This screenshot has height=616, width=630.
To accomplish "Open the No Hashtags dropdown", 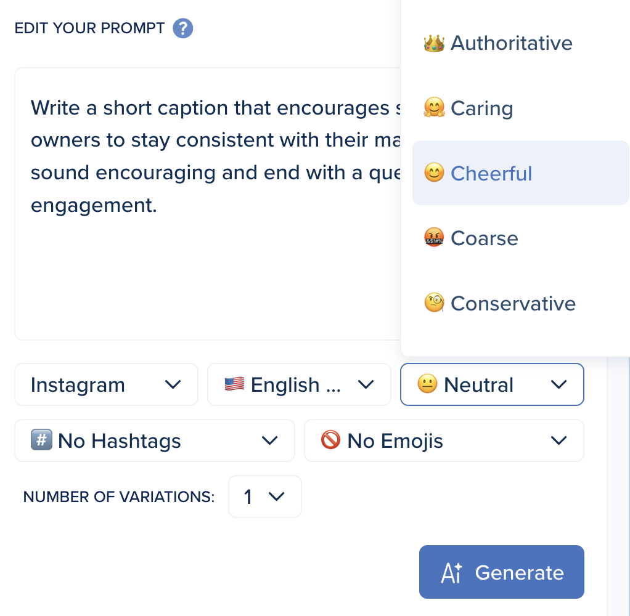I will [x=154, y=441].
